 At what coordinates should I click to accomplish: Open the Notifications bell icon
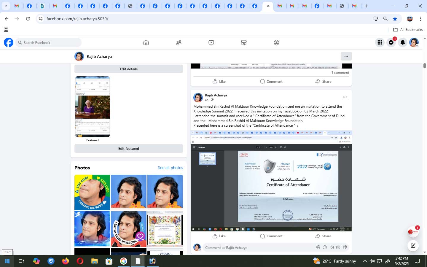click(402, 42)
